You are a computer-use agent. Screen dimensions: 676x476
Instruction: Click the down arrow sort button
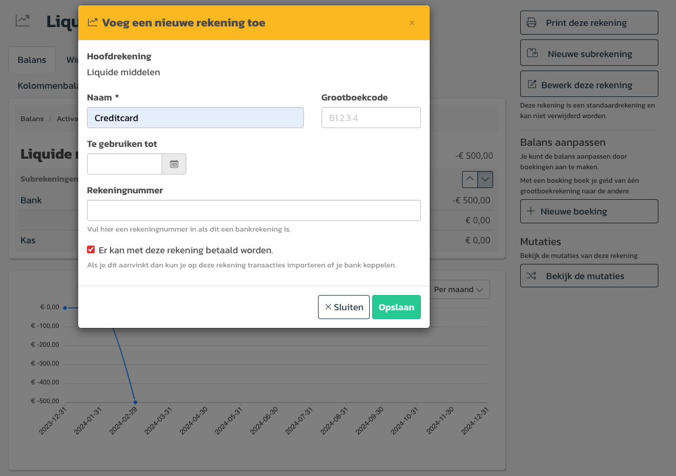[x=485, y=179]
